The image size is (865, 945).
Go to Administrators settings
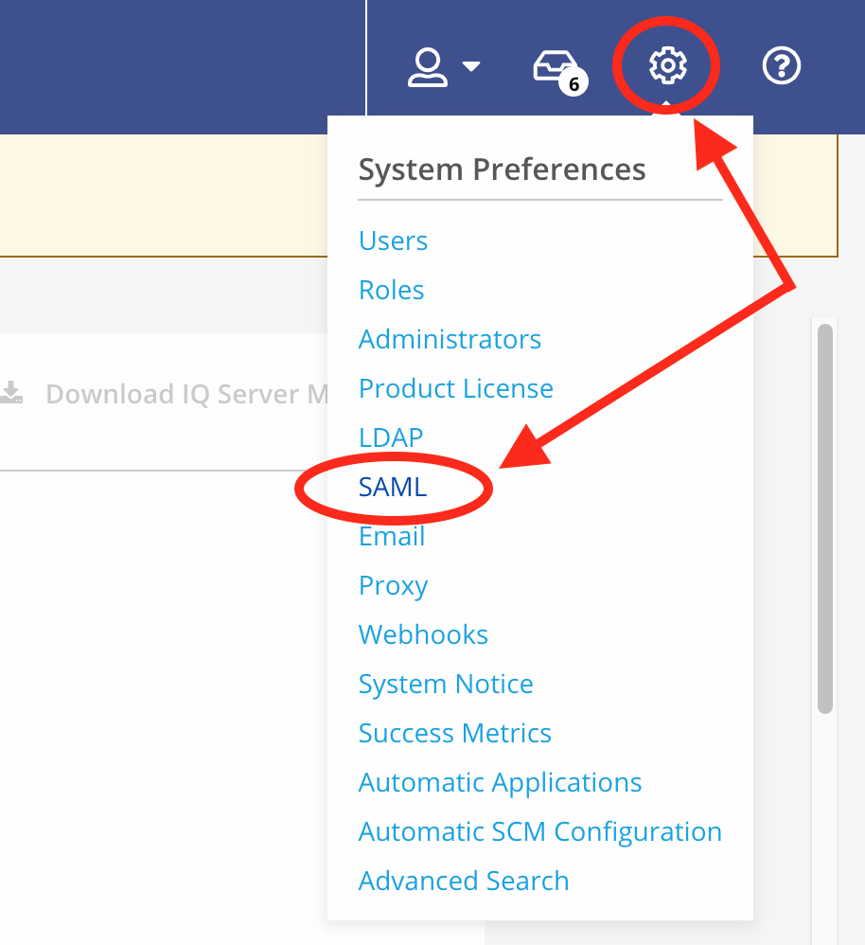(x=450, y=339)
